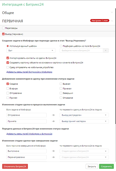
Task: Select Подбирая шаблон из поля Битрикс24 radio
Action: [x=61, y=46]
